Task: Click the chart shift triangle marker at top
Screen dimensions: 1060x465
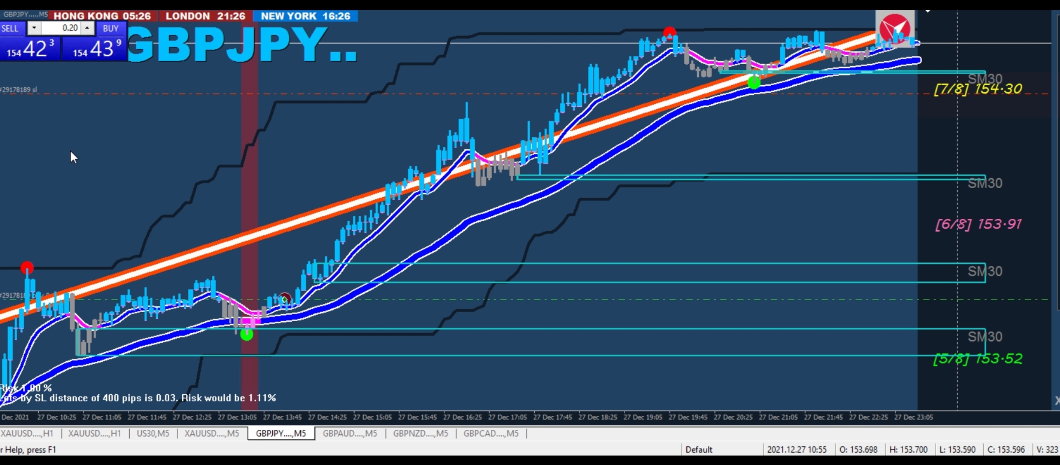Action: (x=928, y=11)
